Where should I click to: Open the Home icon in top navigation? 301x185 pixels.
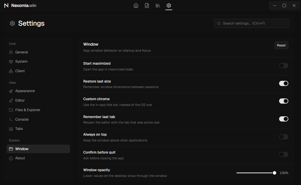[x=136, y=5]
